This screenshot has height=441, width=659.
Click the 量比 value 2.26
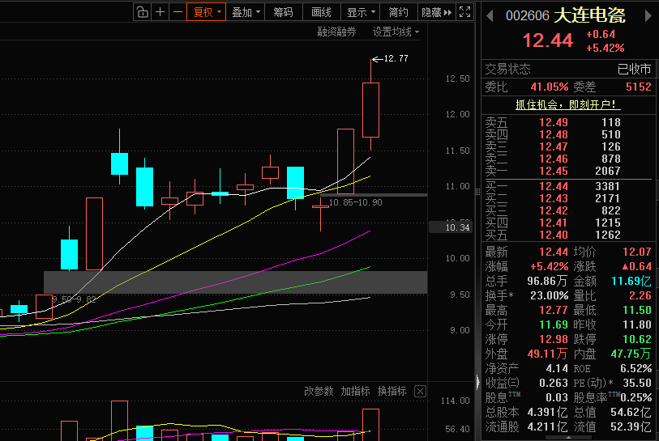[640, 295]
